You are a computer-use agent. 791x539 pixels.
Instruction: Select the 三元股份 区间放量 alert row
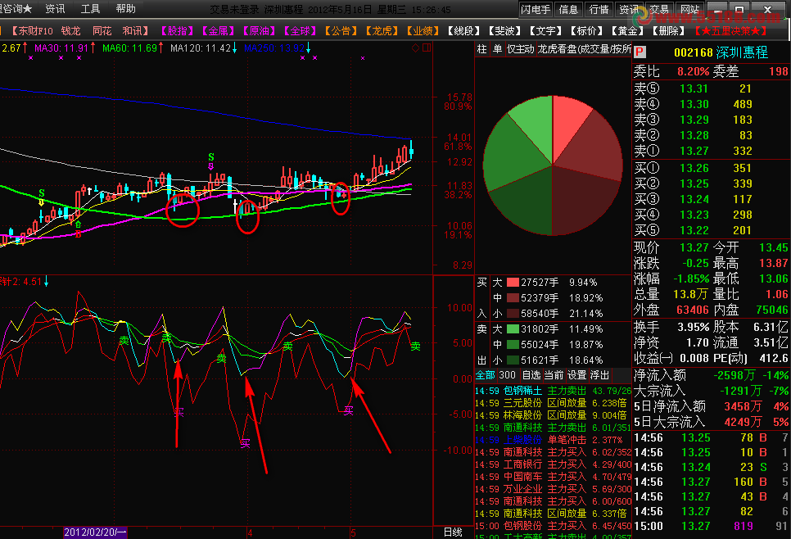553,403
